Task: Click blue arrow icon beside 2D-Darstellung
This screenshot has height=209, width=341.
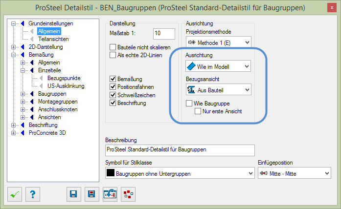Action: tap(23, 47)
